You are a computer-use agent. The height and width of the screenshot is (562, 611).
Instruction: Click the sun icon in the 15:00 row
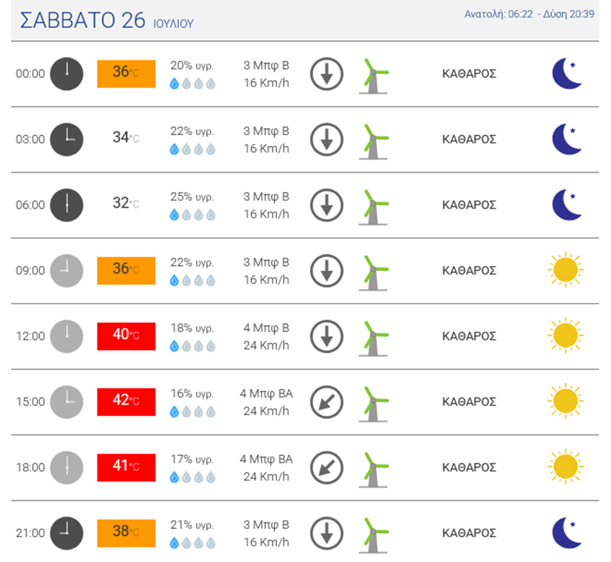(565, 401)
